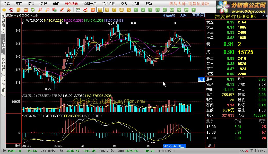This screenshot has width=268, height=154.
Task: Select the 5-minute period button
Action: coord(150,10)
